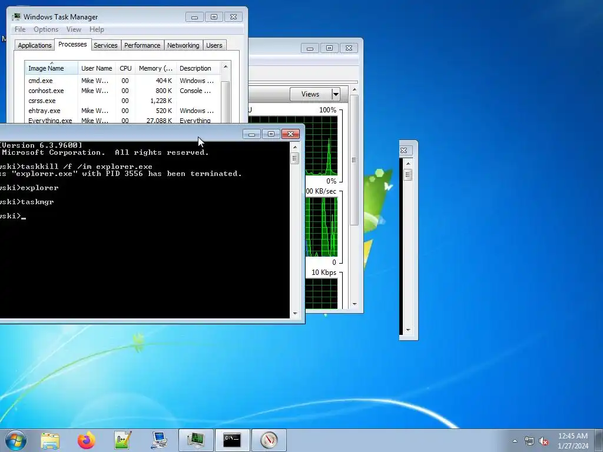Click the Task Manager title bar icon
The image size is (603, 452).
coord(16,17)
